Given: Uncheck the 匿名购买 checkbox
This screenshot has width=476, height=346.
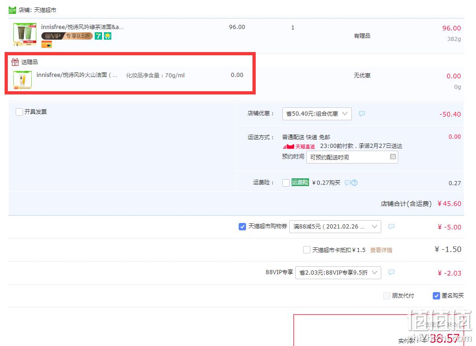Looking at the screenshot, I should 436,295.
